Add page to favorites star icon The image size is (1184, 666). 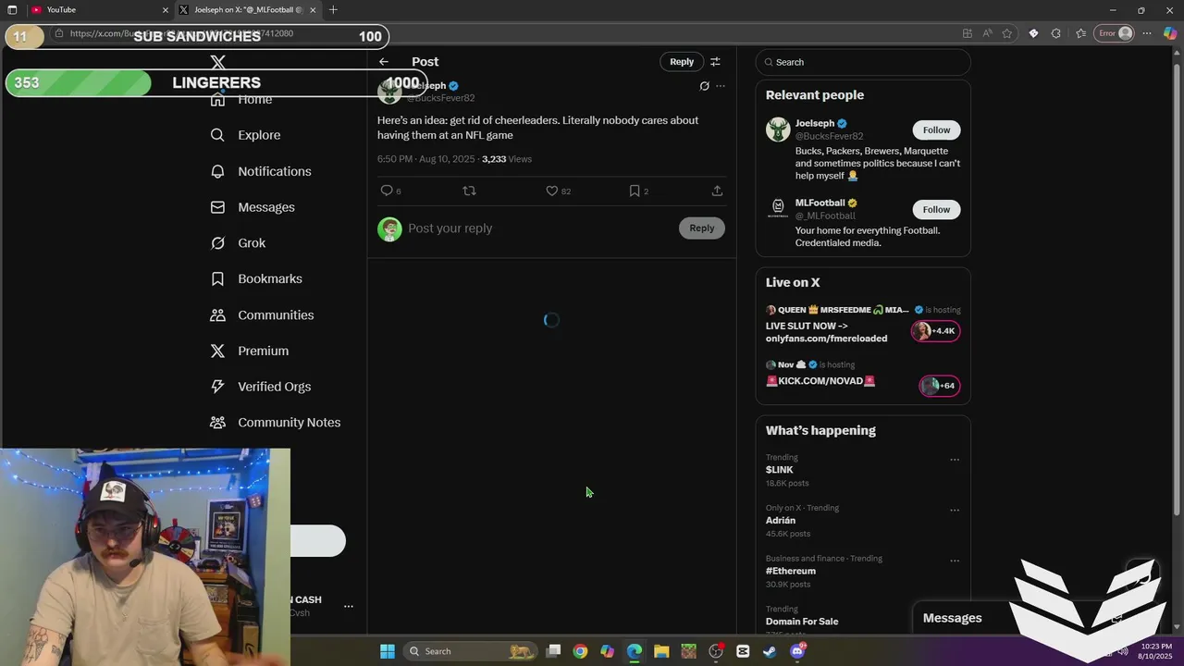pos(1007,33)
